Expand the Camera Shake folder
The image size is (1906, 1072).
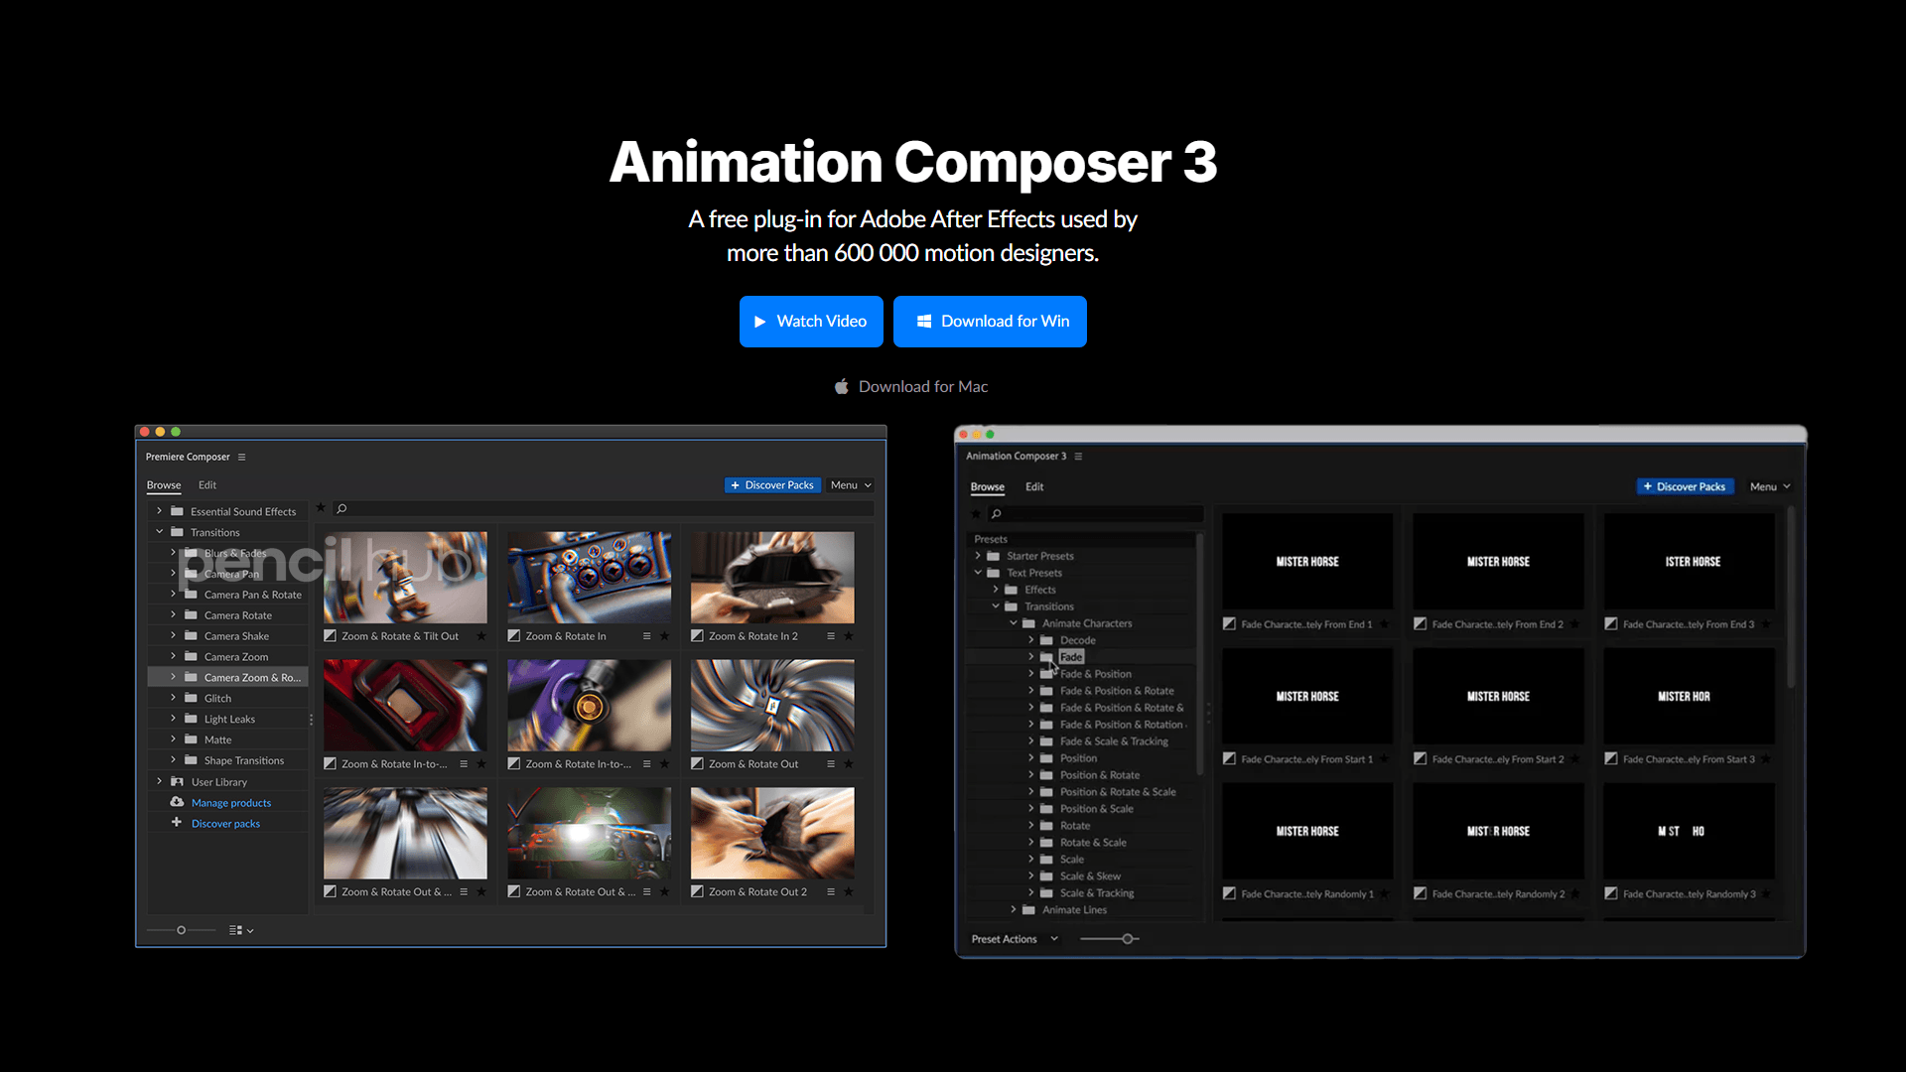tap(173, 635)
